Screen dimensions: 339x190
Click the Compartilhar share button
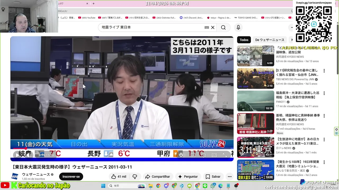158,177
